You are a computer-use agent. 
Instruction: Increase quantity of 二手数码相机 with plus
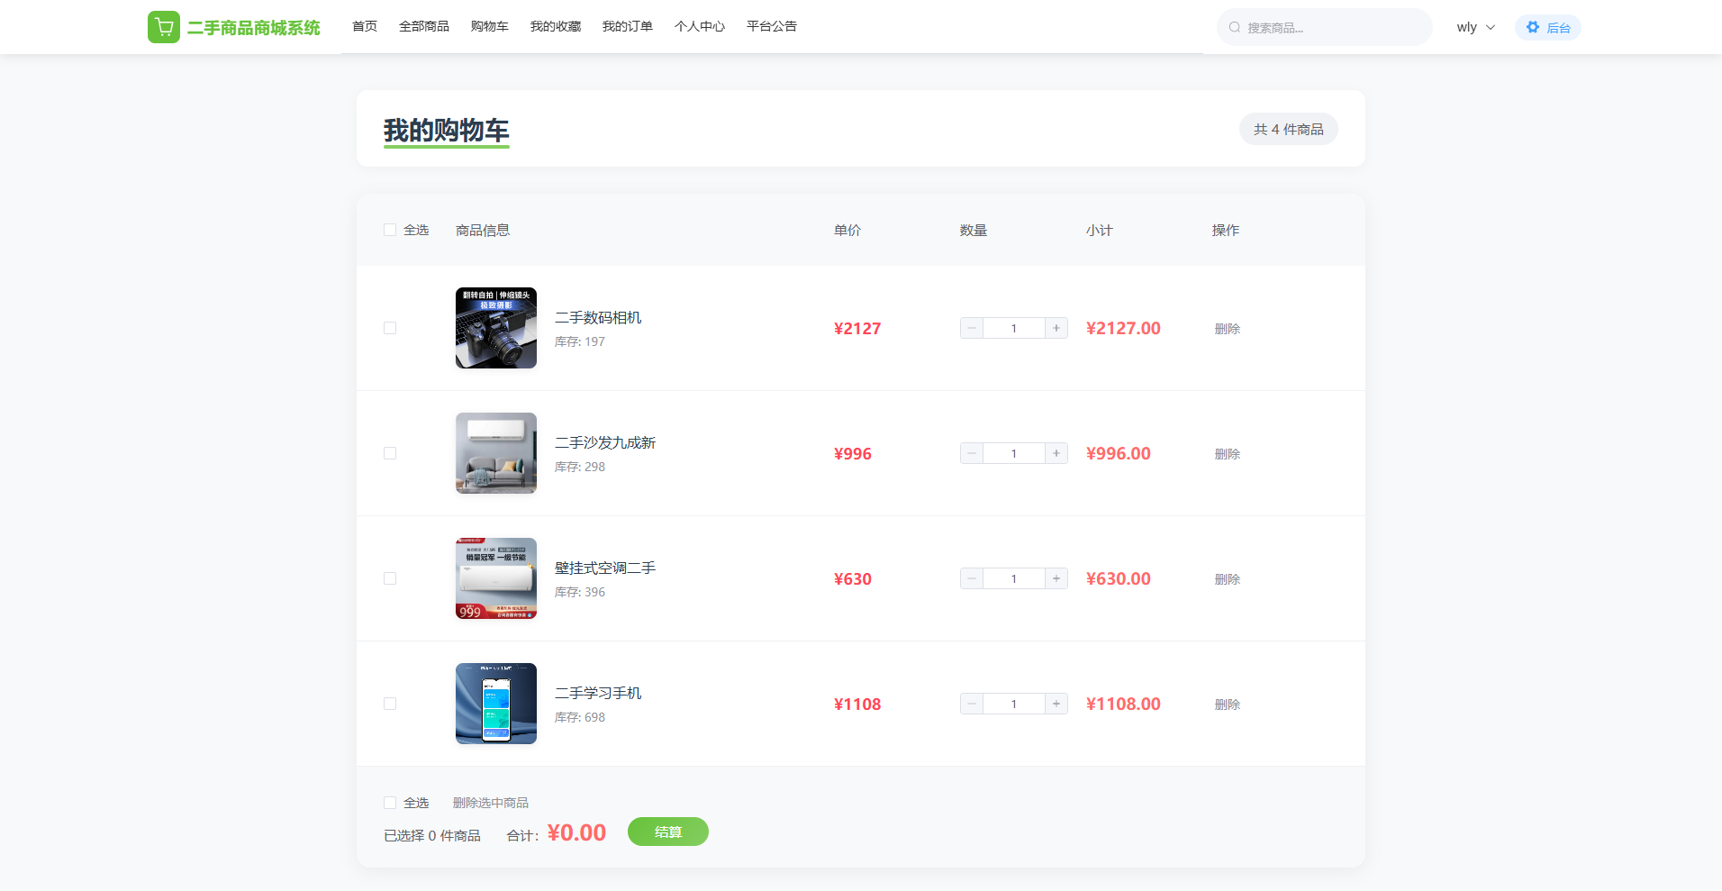(1056, 328)
